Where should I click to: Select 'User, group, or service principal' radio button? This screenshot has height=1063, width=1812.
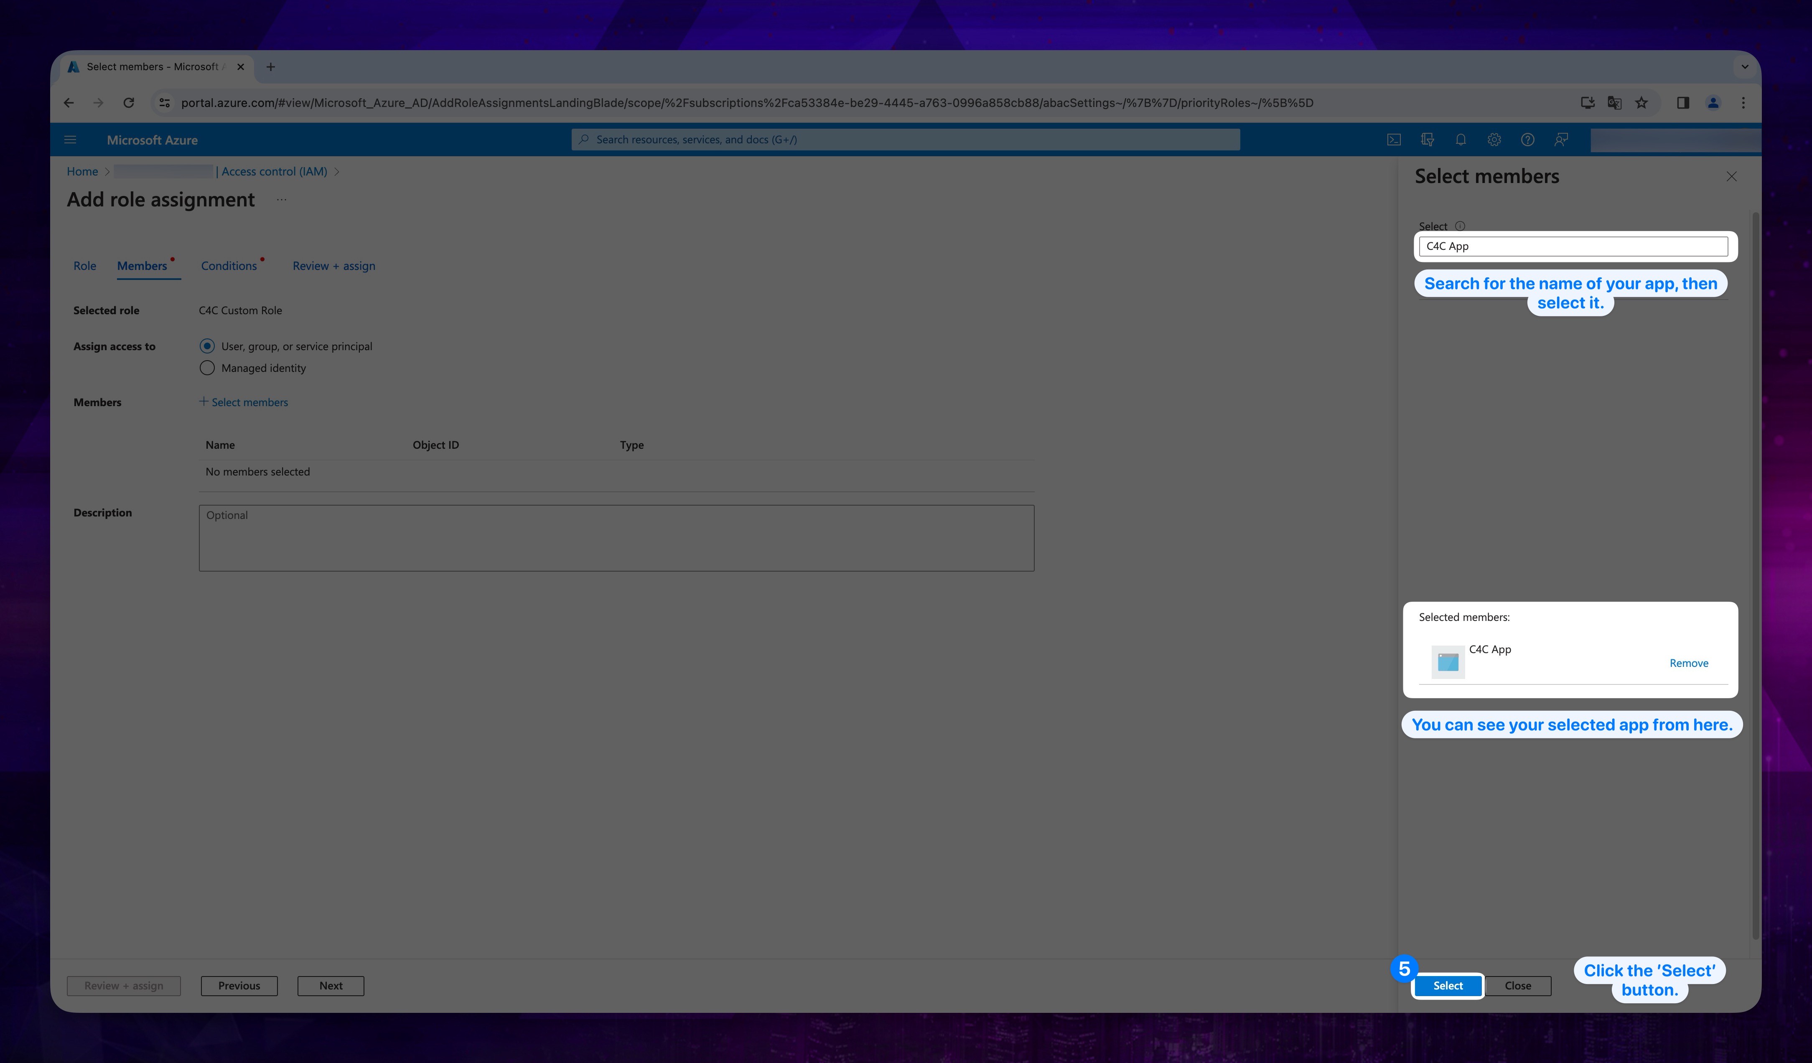[206, 346]
